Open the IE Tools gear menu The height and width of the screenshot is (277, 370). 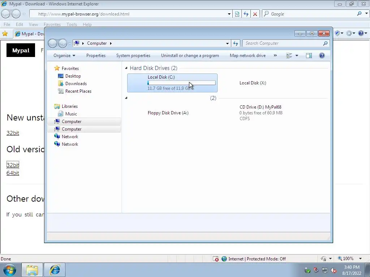pyautogui.click(x=350, y=34)
